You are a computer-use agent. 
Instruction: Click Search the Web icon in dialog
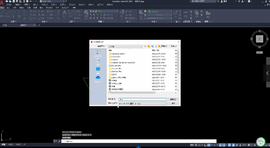click(152, 46)
